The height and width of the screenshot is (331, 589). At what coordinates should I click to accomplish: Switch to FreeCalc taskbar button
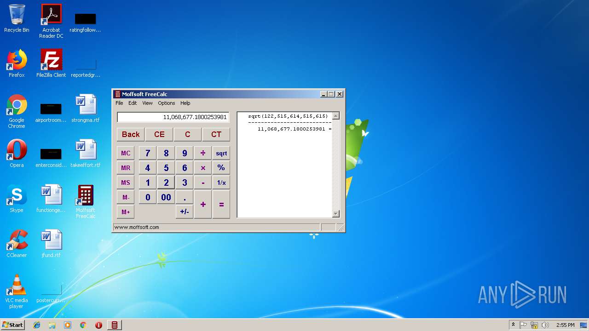point(115,325)
